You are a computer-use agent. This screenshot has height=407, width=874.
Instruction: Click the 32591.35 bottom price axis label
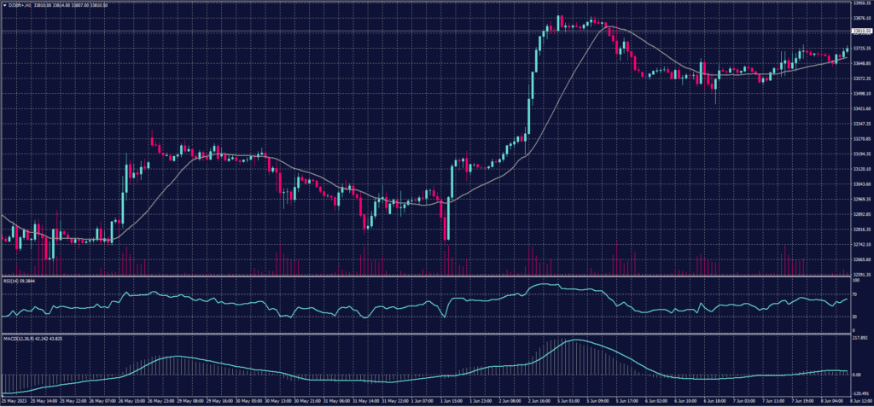pyautogui.click(x=860, y=275)
